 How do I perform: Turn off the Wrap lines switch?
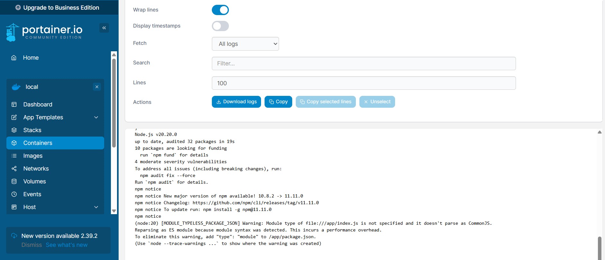pyautogui.click(x=220, y=10)
